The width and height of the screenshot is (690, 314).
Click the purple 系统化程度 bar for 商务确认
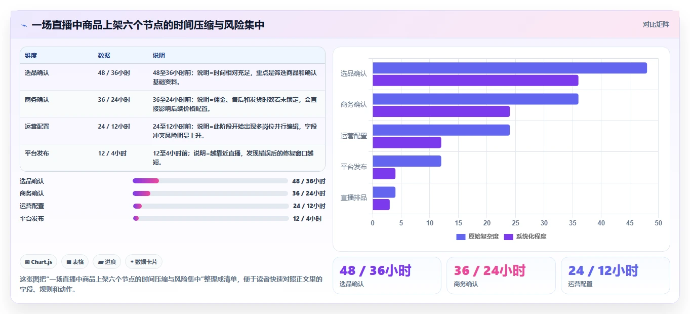[x=441, y=111]
